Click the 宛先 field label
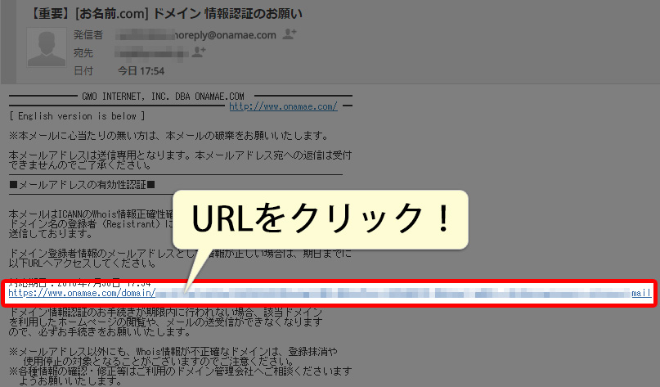The width and height of the screenshot is (660, 387). (x=83, y=53)
